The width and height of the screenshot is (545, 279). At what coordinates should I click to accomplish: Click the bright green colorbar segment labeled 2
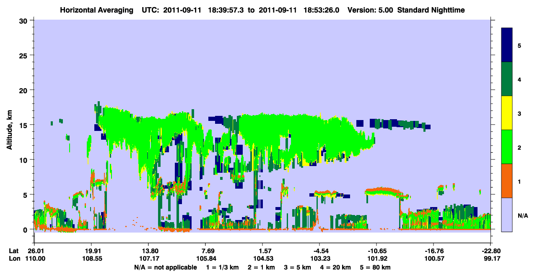pyautogui.click(x=507, y=147)
